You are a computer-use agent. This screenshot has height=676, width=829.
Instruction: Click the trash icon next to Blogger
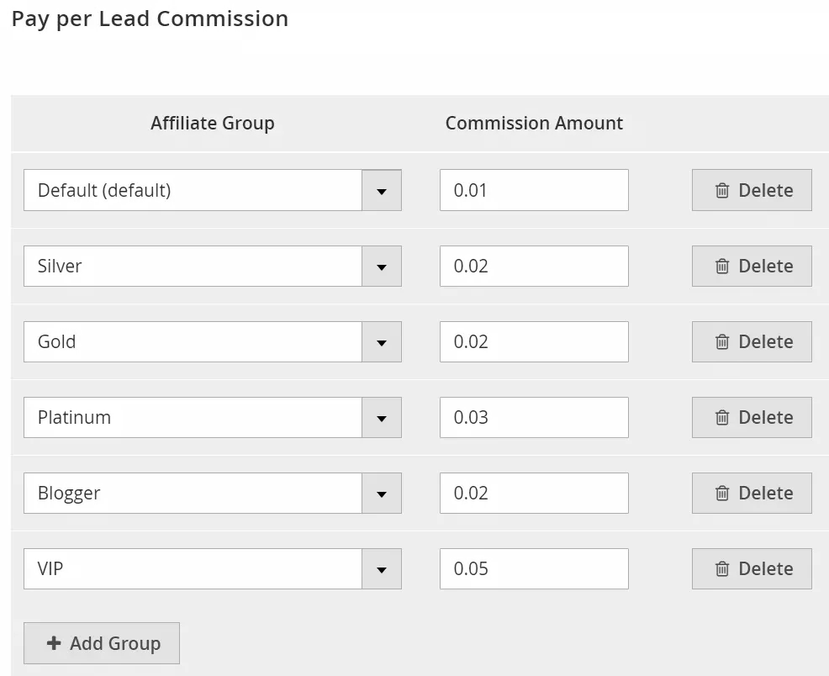click(721, 493)
